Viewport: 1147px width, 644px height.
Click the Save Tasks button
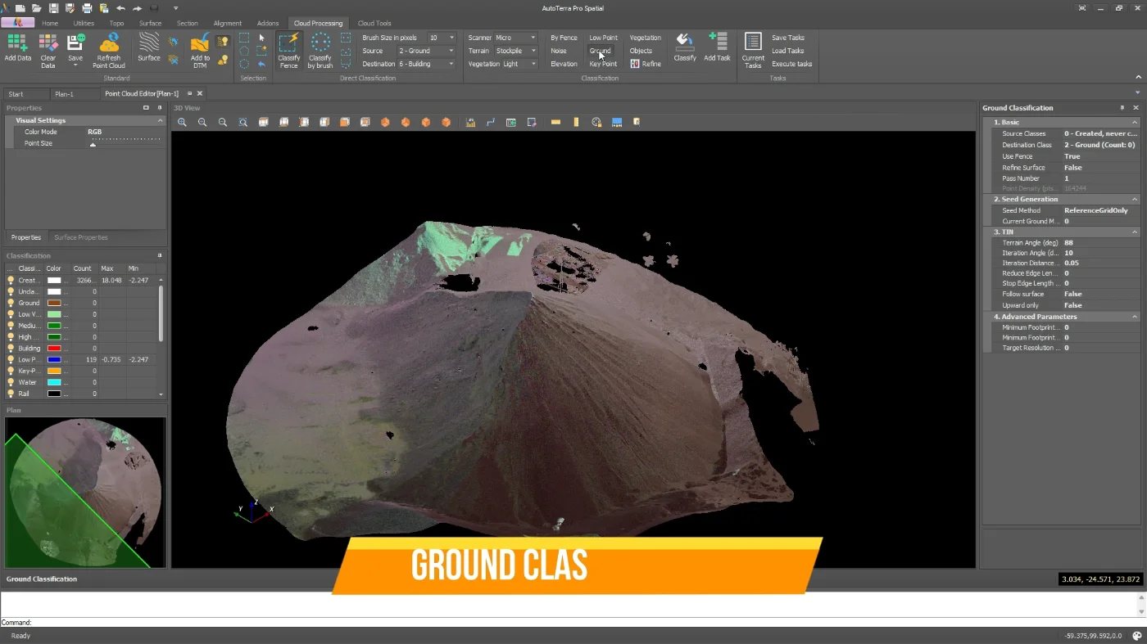[x=787, y=38]
